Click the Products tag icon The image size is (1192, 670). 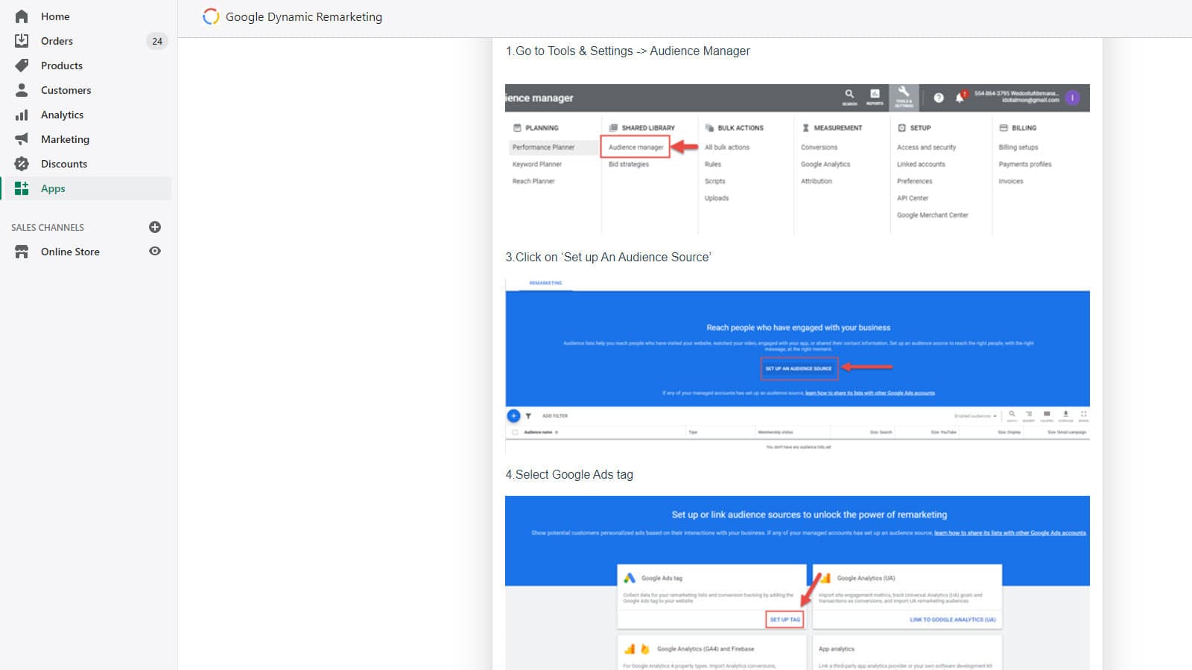(22, 66)
